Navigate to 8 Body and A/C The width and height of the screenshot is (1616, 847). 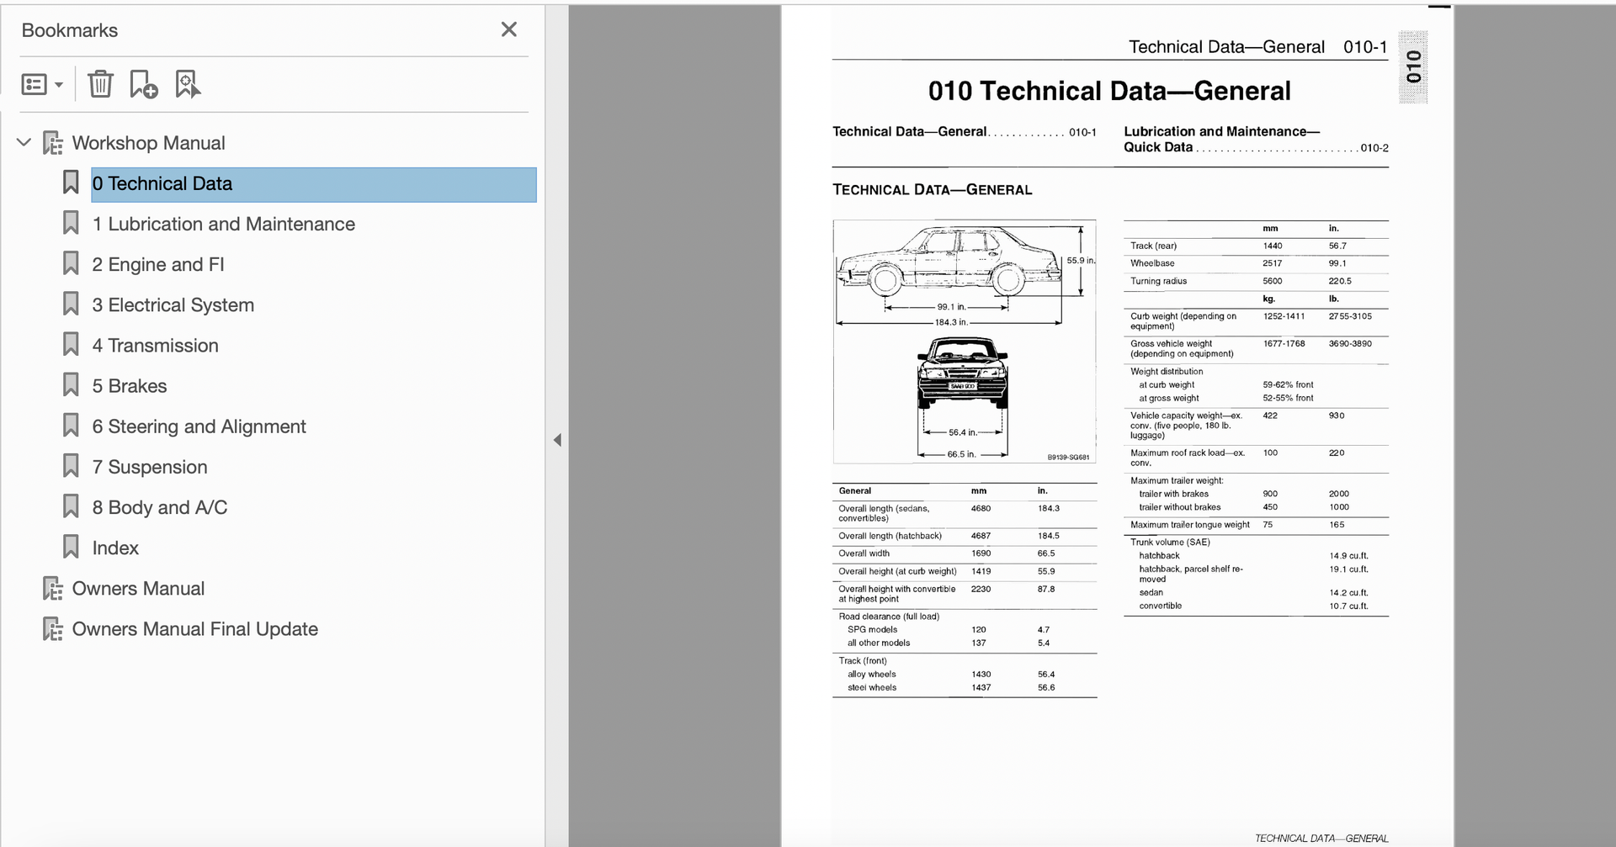coord(160,507)
